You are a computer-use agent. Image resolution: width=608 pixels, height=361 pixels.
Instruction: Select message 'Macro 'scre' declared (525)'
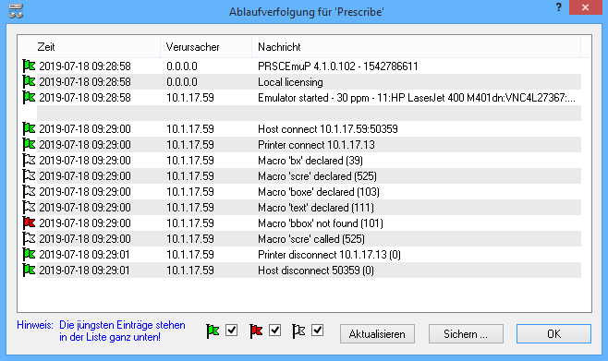click(317, 176)
